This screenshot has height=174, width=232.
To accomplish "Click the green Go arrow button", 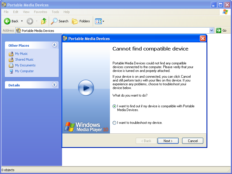I will pos(219,30).
